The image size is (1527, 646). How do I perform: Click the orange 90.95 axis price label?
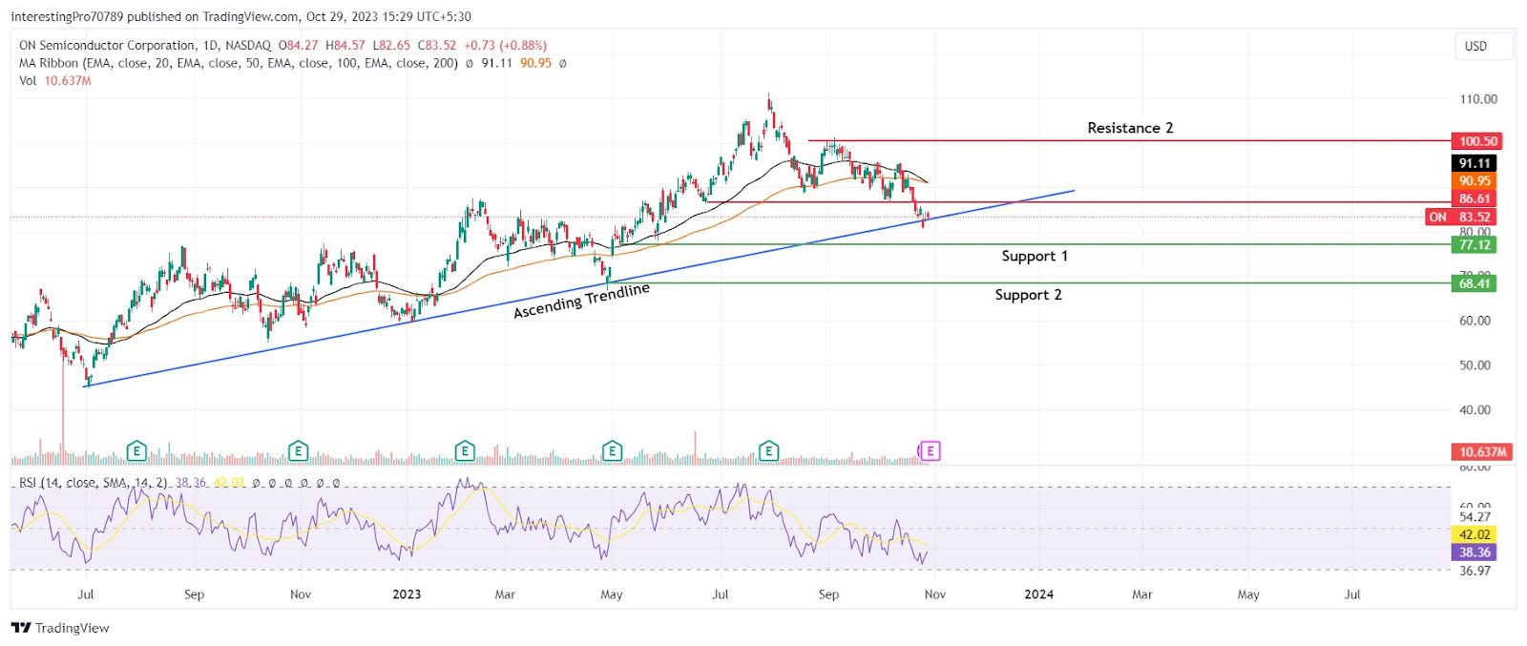(x=1475, y=180)
